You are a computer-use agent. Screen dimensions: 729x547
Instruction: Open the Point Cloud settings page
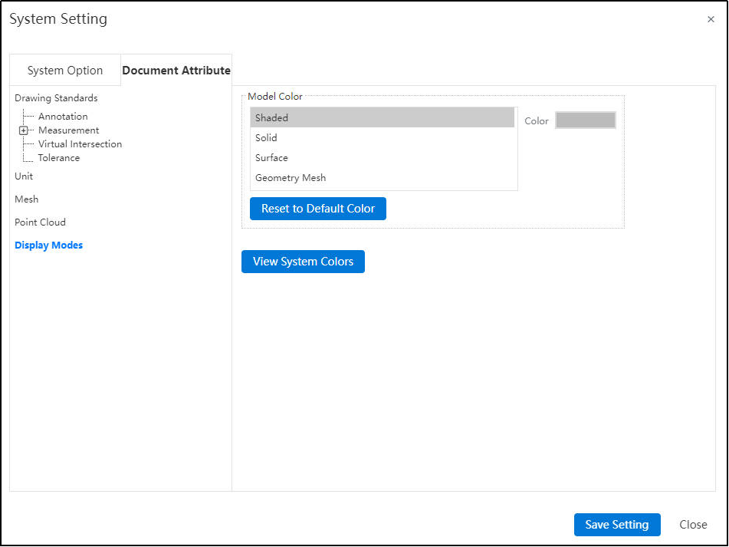(x=40, y=222)
